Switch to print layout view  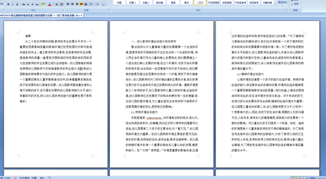(293, 178)
